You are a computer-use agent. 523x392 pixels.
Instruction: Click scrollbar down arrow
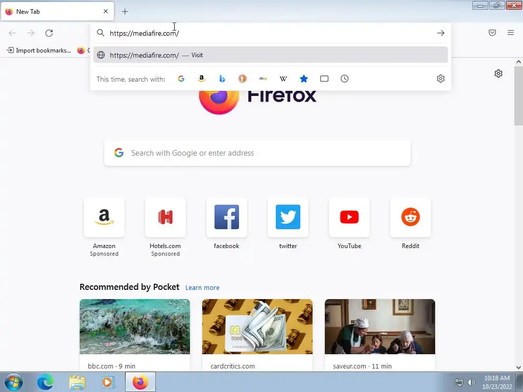pyautogui.click(x=518, y=367)
